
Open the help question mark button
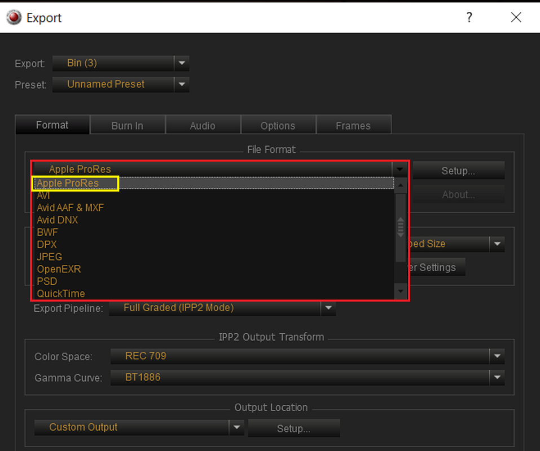pyautogui.click(x=469, y=17)
